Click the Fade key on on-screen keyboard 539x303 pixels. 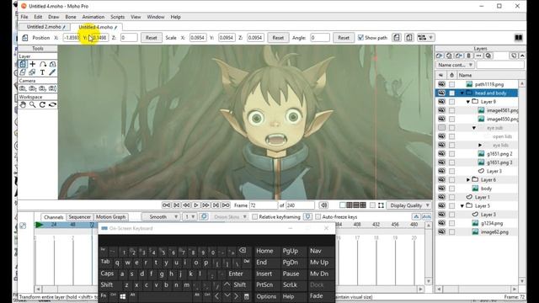pyautogui.click(x=316, y=295)
